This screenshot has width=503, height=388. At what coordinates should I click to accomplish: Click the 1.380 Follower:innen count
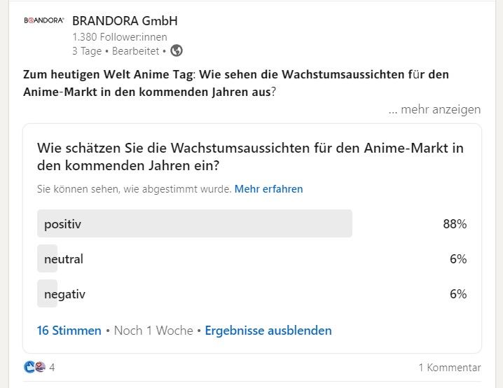tap(115, 36)
